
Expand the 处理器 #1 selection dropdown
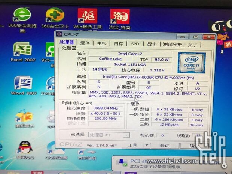pos(126,135)
